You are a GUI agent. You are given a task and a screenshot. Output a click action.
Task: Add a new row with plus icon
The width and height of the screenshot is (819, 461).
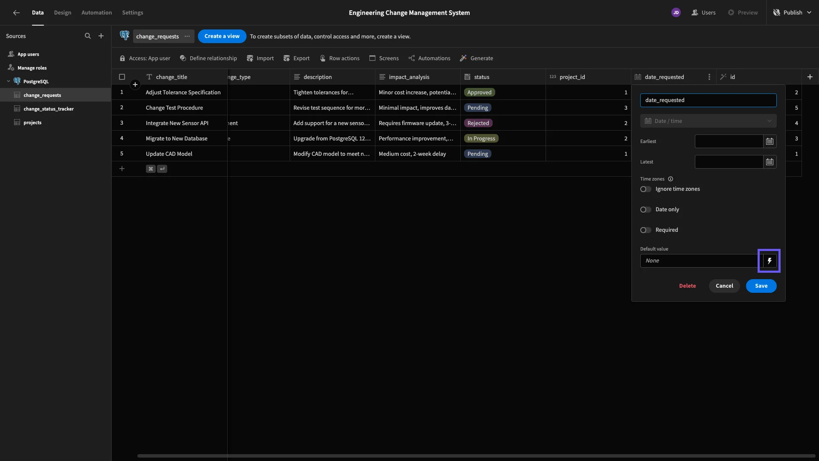[x=122, y=169]
